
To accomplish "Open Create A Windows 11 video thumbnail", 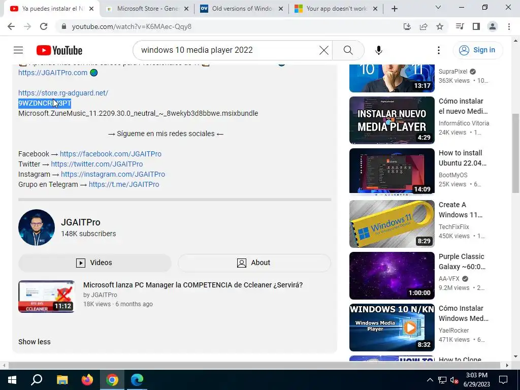I will (x=392, y=223).
